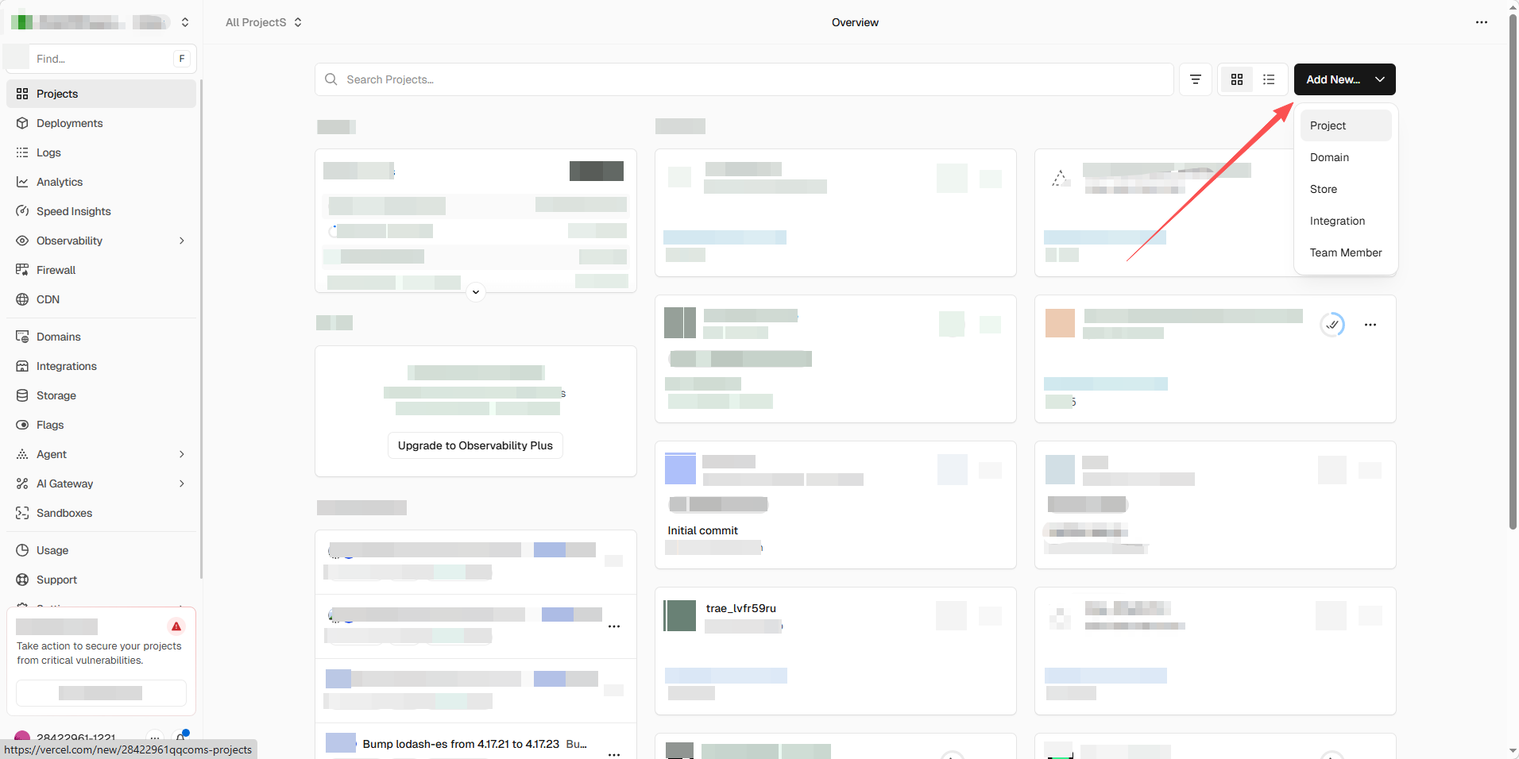Screen dimensions: 1519x759
Task: Open Storage in the sidebar
Action: (56, 395)
